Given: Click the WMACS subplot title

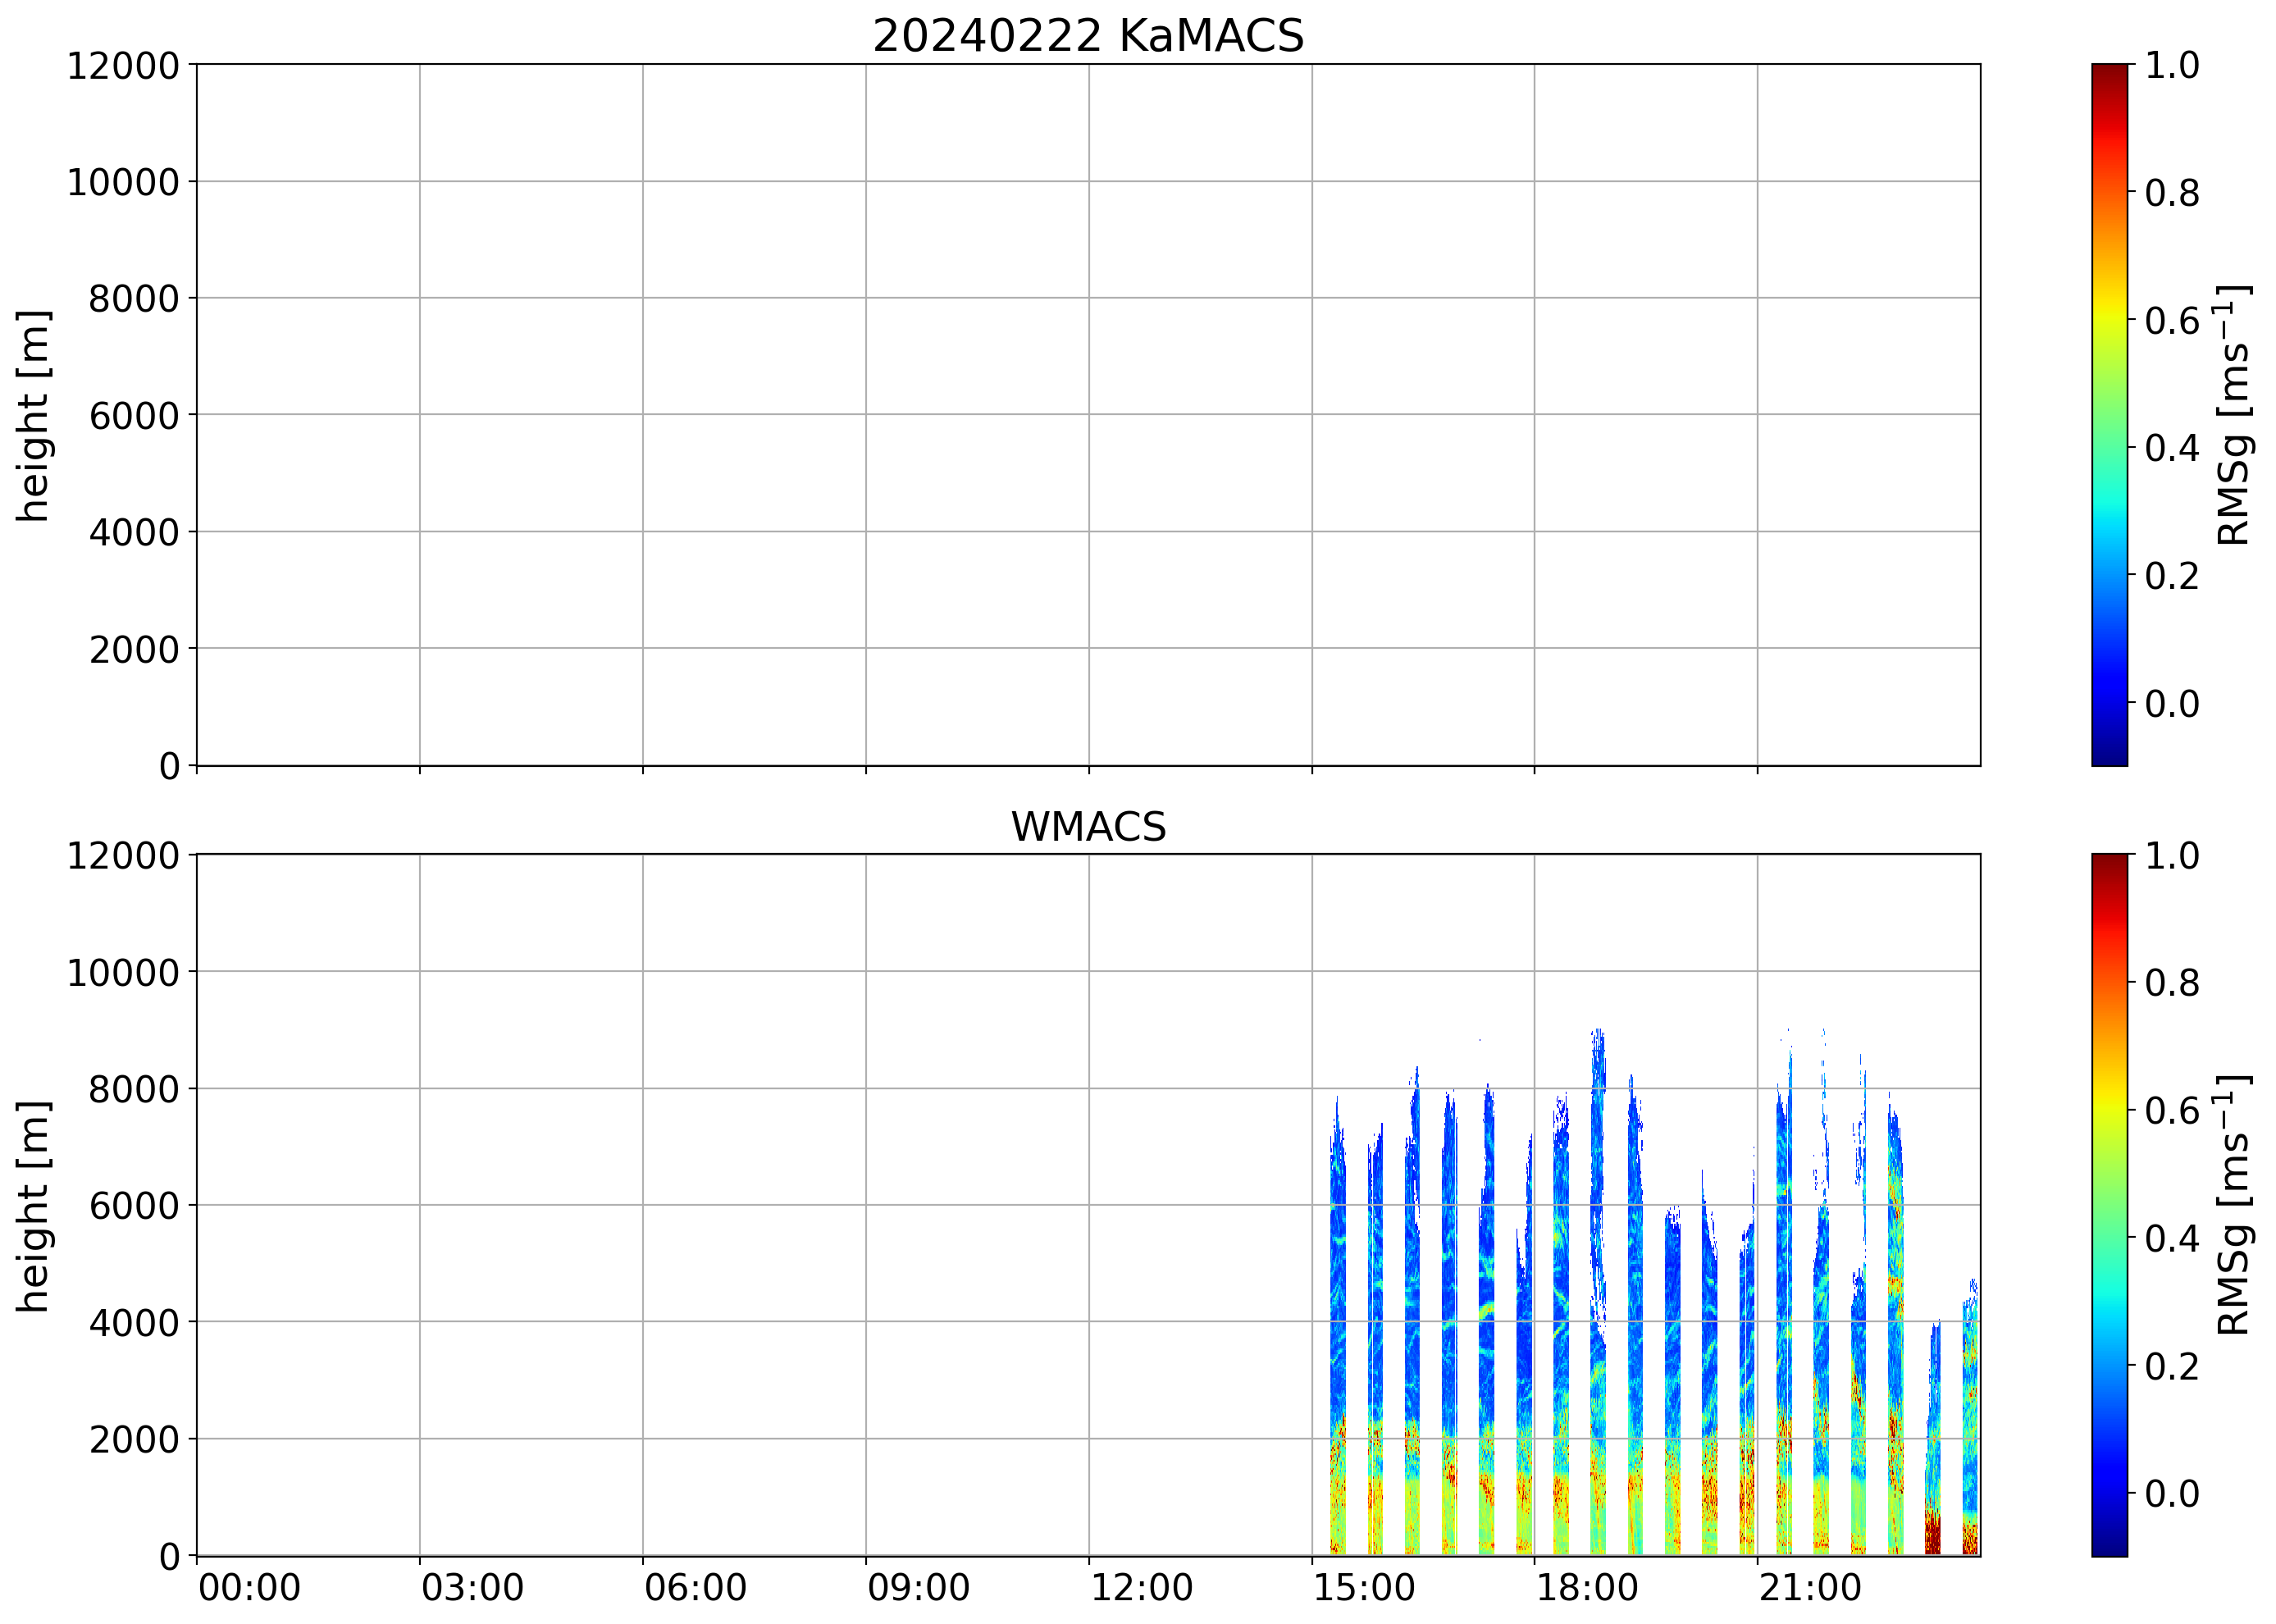Looking at the screenshot, I should point(1088,827).
